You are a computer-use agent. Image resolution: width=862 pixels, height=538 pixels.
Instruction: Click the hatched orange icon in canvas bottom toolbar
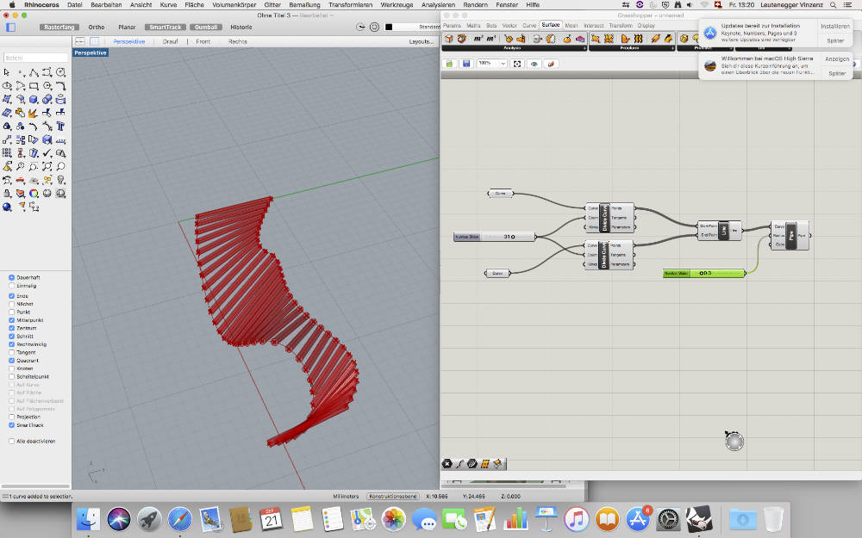[484, 464]
